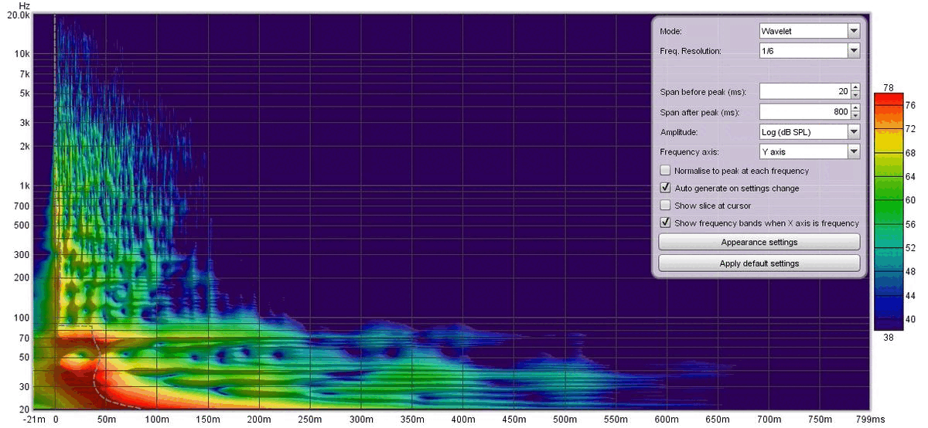Click the 100 label on the frequency axis
Screen dimensions: 928x428
coord(22,318)
